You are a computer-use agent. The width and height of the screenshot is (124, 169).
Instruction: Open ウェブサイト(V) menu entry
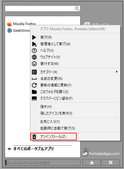75,57
